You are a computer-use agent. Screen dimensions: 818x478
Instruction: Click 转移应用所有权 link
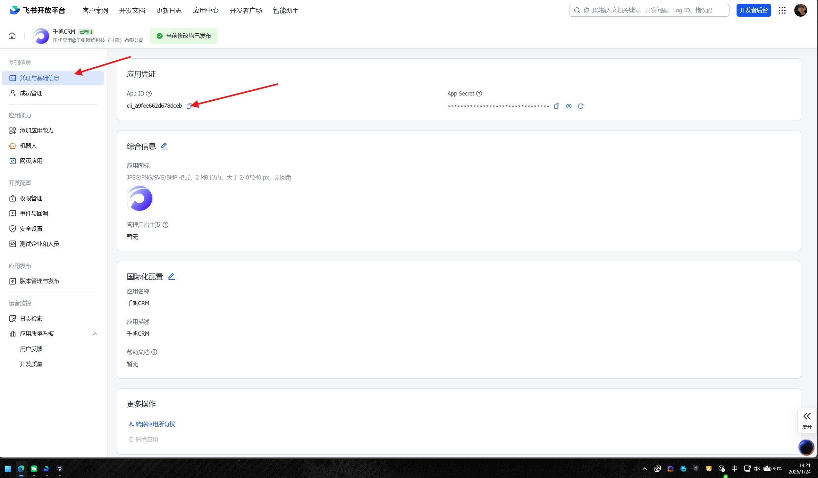pyautogui.click(x=155, y=424)
